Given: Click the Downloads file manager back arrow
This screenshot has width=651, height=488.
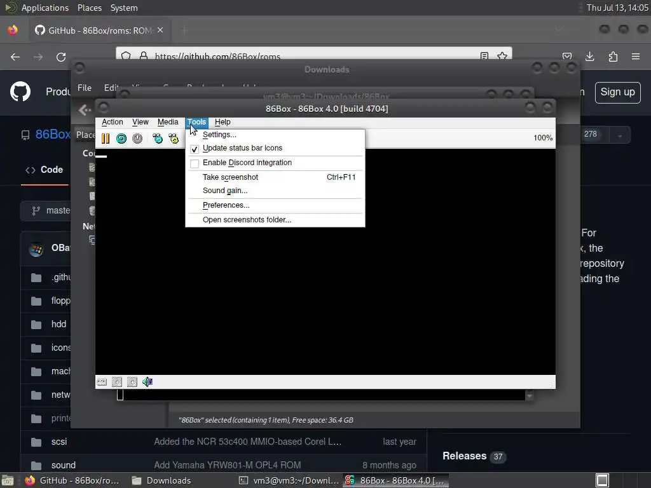Looking at the screenshot, I should click(85, 110).
